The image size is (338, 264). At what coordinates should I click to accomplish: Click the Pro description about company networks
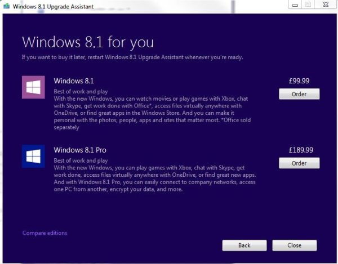coord(155,178)
